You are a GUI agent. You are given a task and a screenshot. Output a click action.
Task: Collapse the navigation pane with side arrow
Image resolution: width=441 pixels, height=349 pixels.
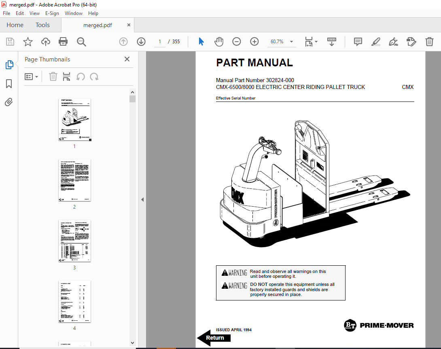(x=142, y=199)
